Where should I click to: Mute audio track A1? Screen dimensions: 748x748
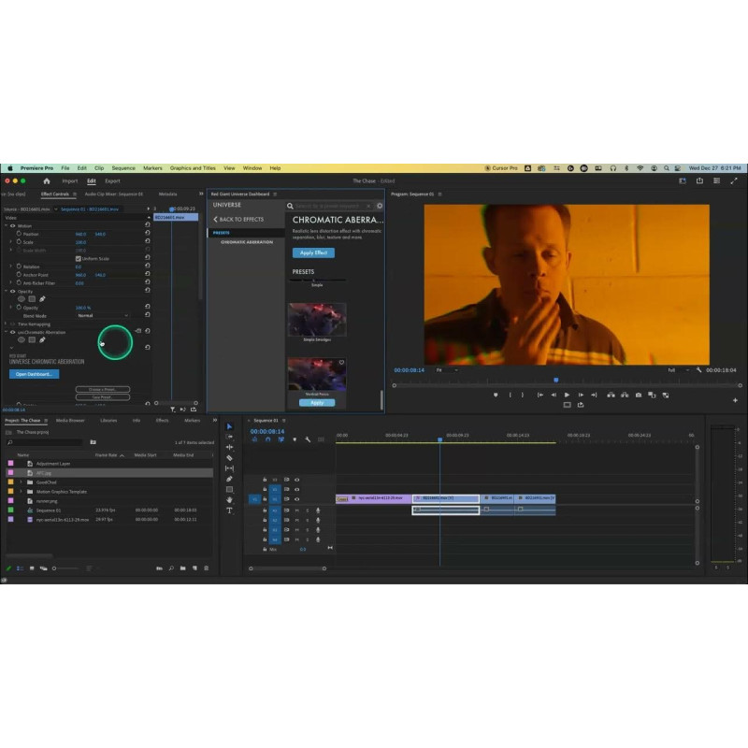[x=296, y=511]
